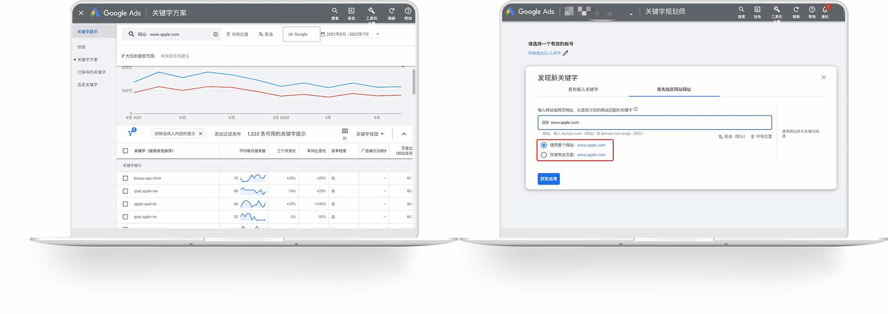Screen dimensions: 888x314
Task: Open 帮助 help icon in right laptop header
Action: pyautogui.click(x=812, y=9)
